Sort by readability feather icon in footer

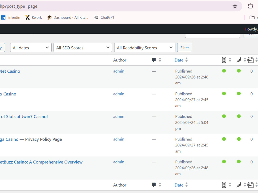coord(239,185)
